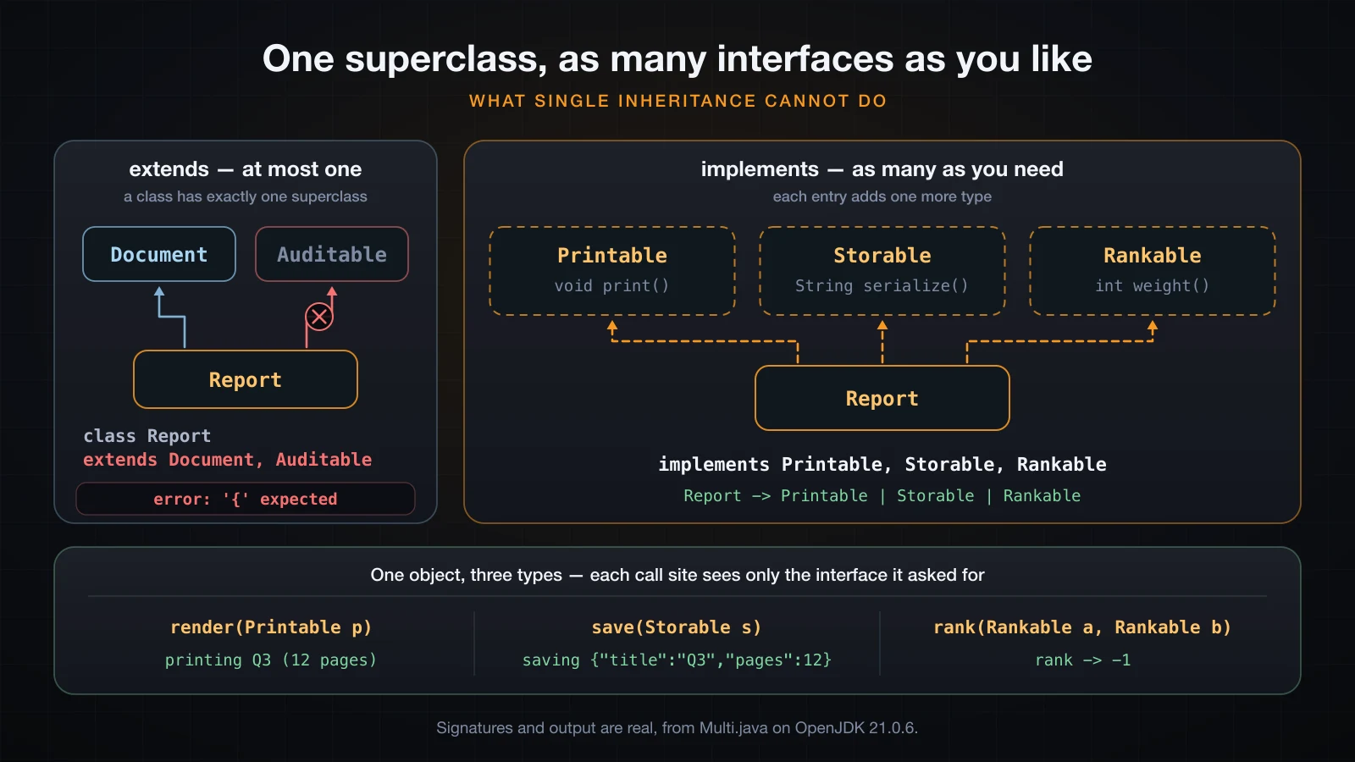Click the error: '{' expected message
Viewport: 1355px width, 762px height.
[246, 499]
